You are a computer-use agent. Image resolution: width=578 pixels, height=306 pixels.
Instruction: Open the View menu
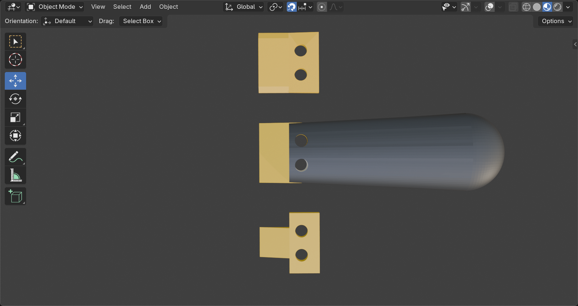pos(98,7)
